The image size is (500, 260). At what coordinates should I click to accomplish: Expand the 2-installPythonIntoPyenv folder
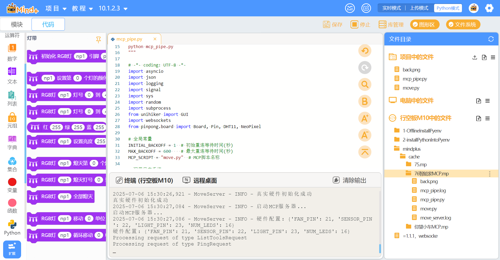point(426,140)
